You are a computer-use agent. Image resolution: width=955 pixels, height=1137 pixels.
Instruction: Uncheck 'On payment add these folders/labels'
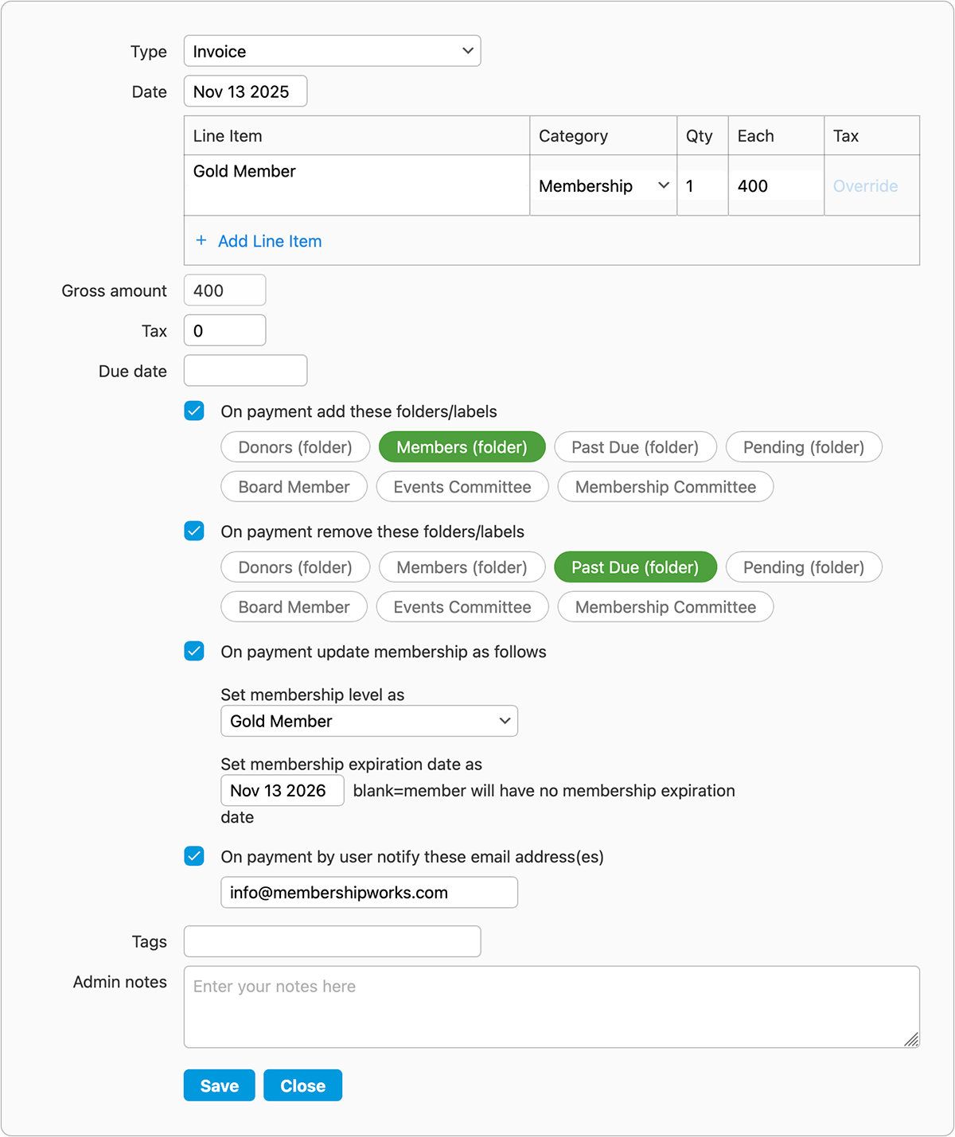(x=194, y=411)
